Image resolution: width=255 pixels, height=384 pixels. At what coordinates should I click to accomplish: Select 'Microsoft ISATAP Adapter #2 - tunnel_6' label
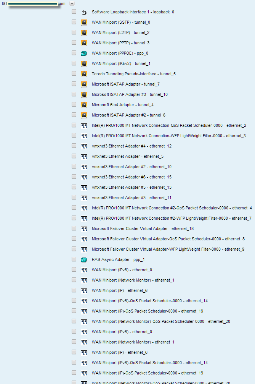click(x=128, y=115)
